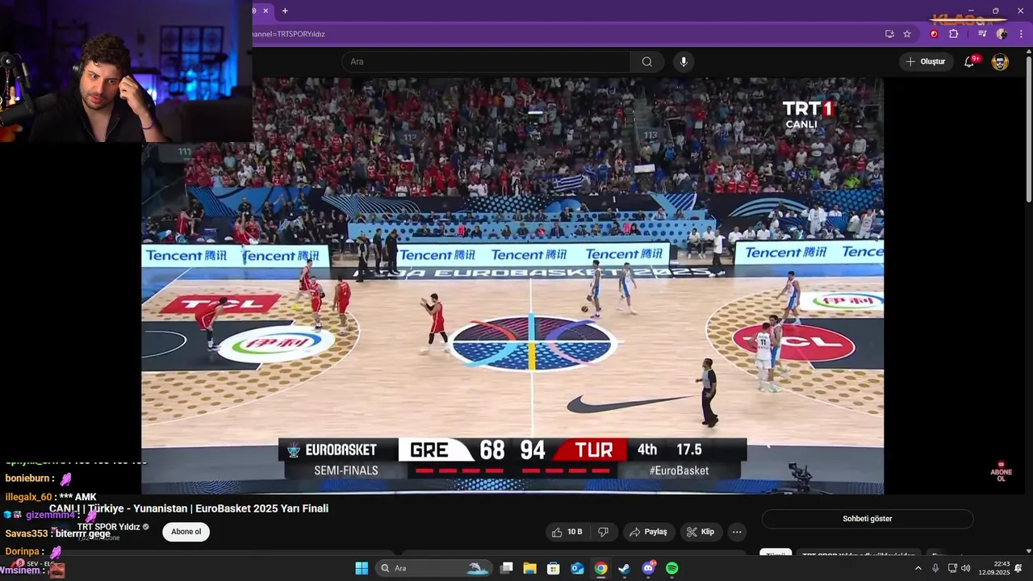
Task: Expand hidden system tray icons chevron
Action: [918, 568]
